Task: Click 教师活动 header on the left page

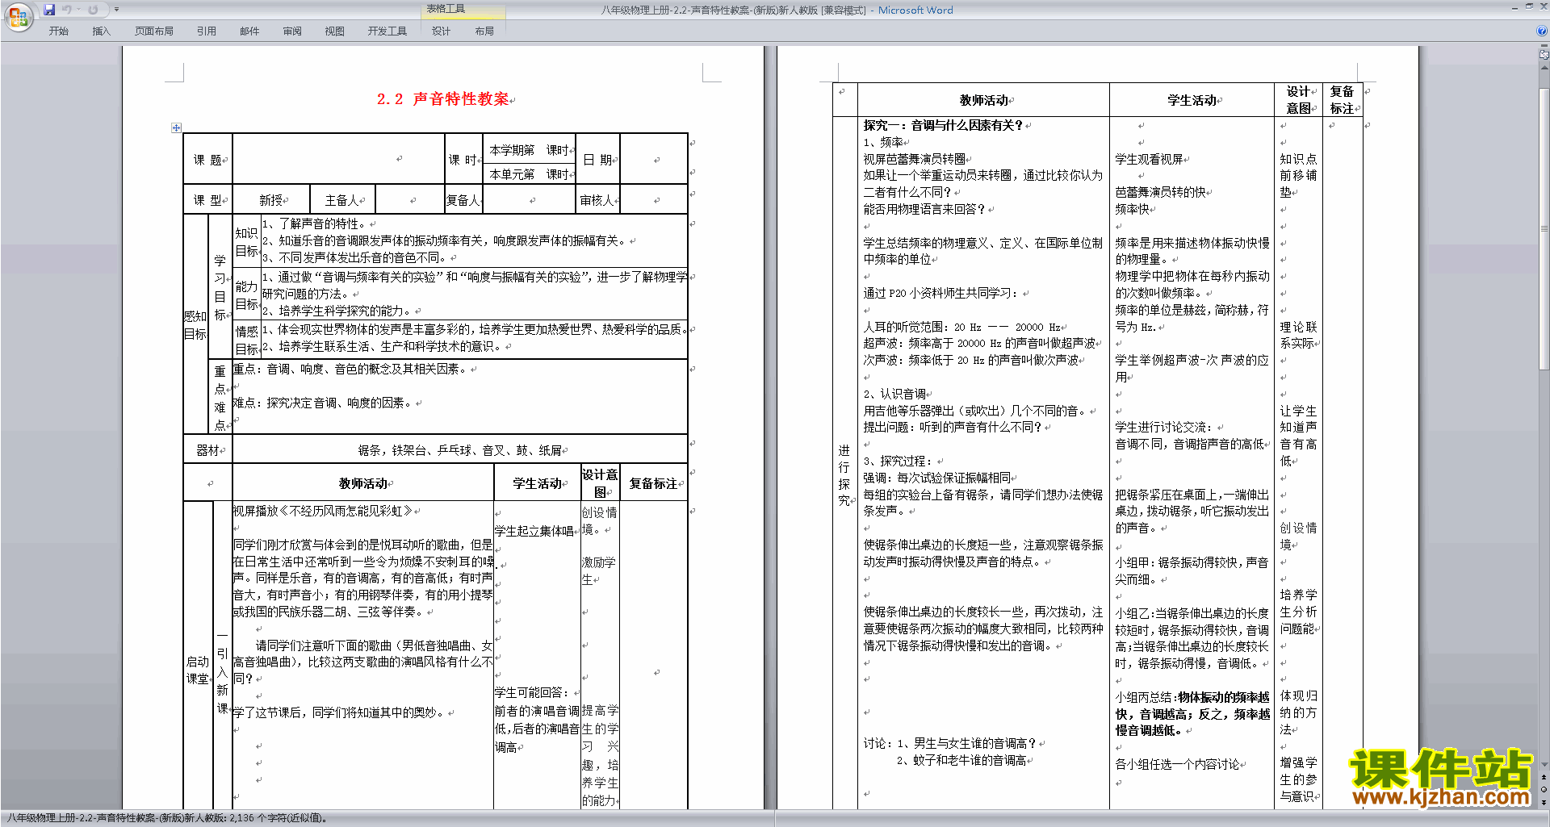Action: point(363,483)
